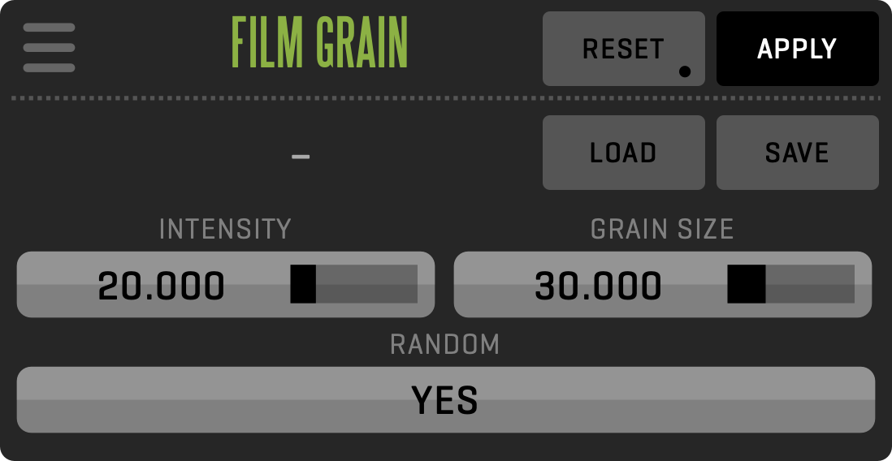The height and width of the screenshot is (461, 892).
Task: Click the FILM GRAIN title
Action: tap(319, 42)
